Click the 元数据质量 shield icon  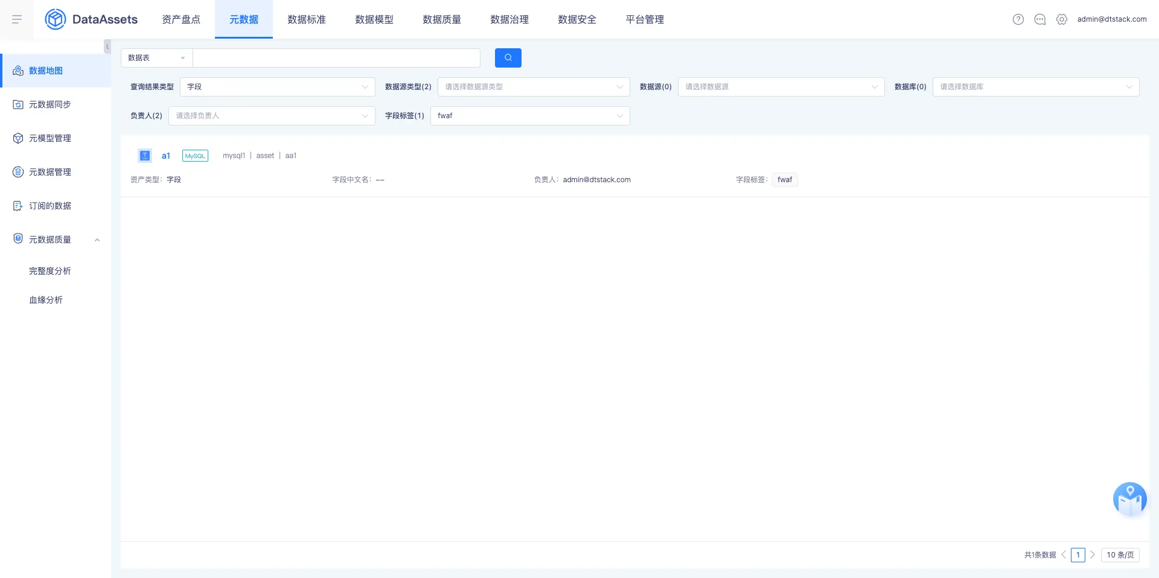[18, 239]
